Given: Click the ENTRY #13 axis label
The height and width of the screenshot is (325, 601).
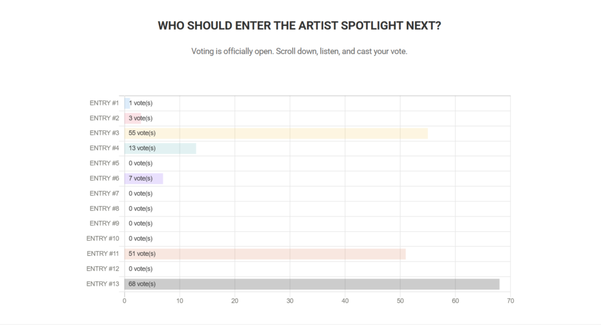Looking at the screenshot, I should point(103,284).
